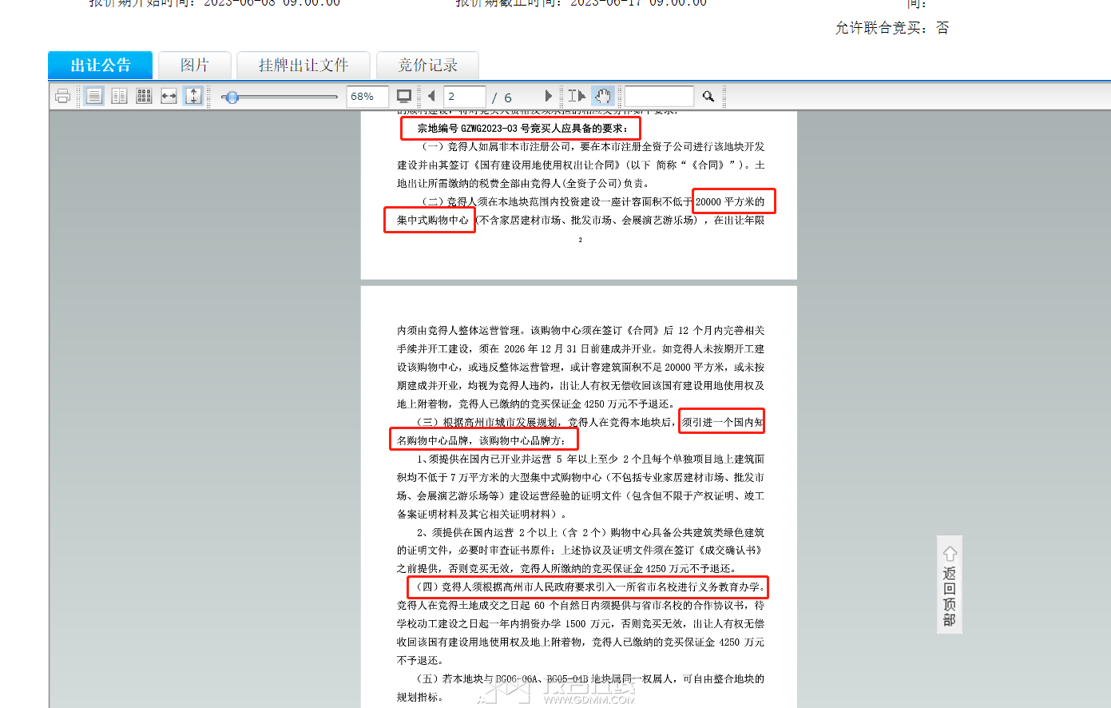Select the single page view icon
The width and height of the screenshot is (1111, 708).
94,97
